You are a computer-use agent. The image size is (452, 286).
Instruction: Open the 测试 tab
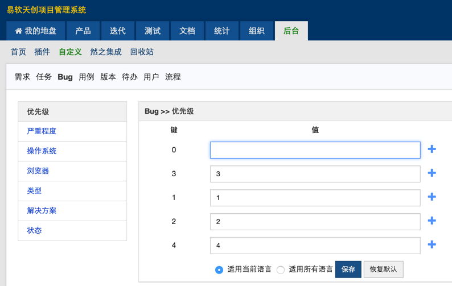(x=153, y=31)
